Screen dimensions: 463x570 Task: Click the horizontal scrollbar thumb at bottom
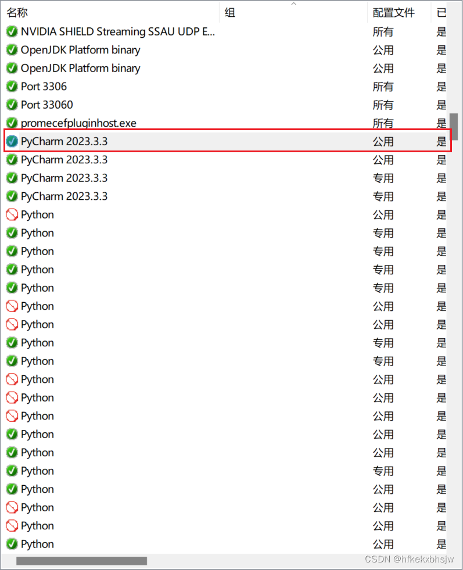click(81, 561)
